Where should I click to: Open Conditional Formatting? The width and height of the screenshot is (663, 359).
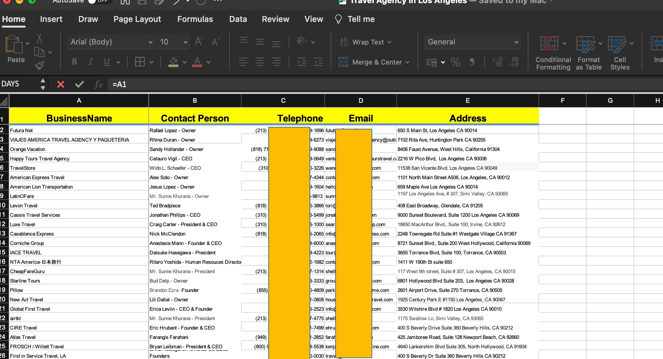(x=553, y=53)
